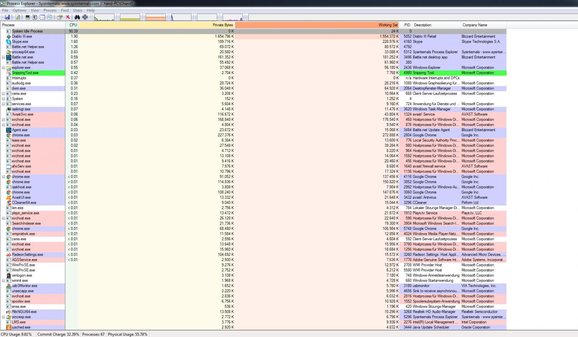Click the explorer.exe folder icon
This screenshot has width=578, height=337.
pos(9,68)
